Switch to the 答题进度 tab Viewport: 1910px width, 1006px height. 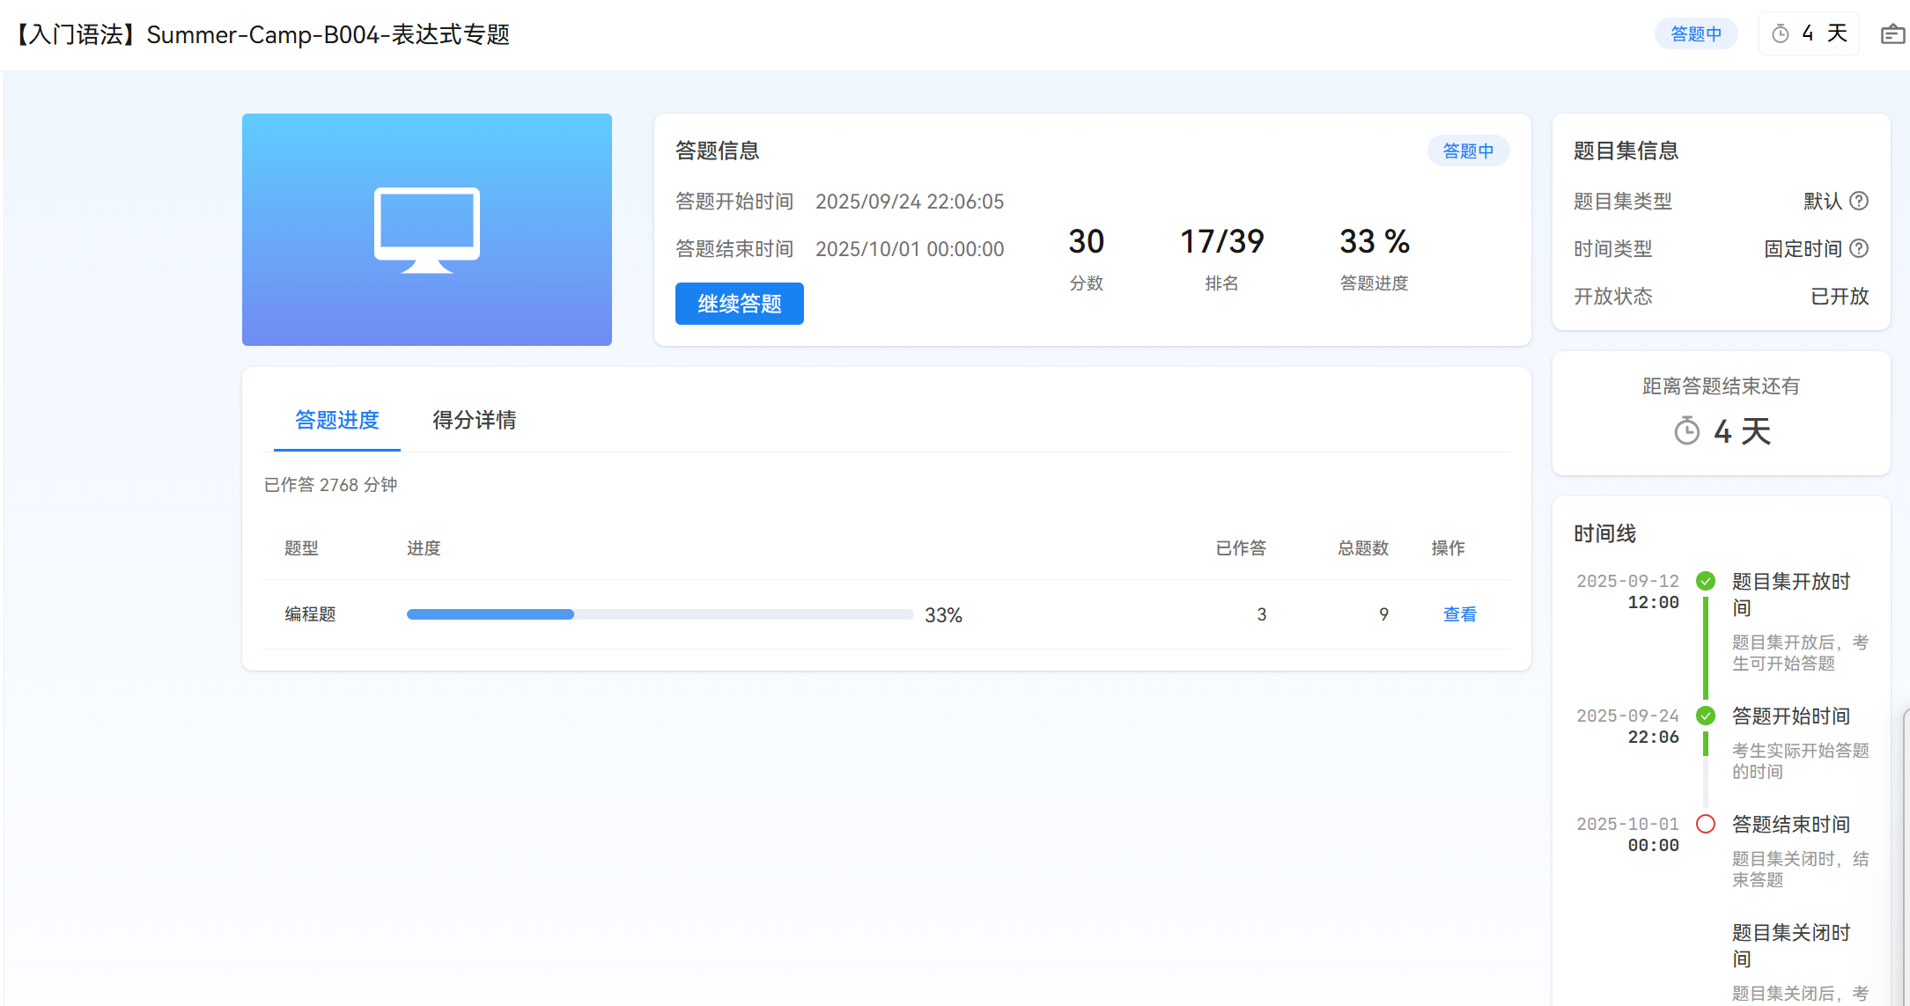(336, 420)
